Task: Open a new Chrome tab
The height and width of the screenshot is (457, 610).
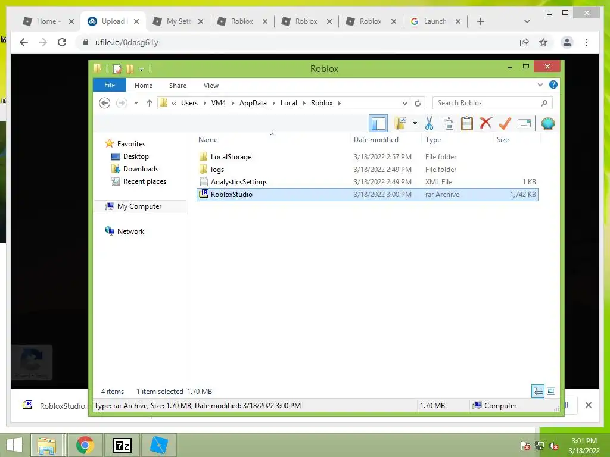Action: pos(481,21)
